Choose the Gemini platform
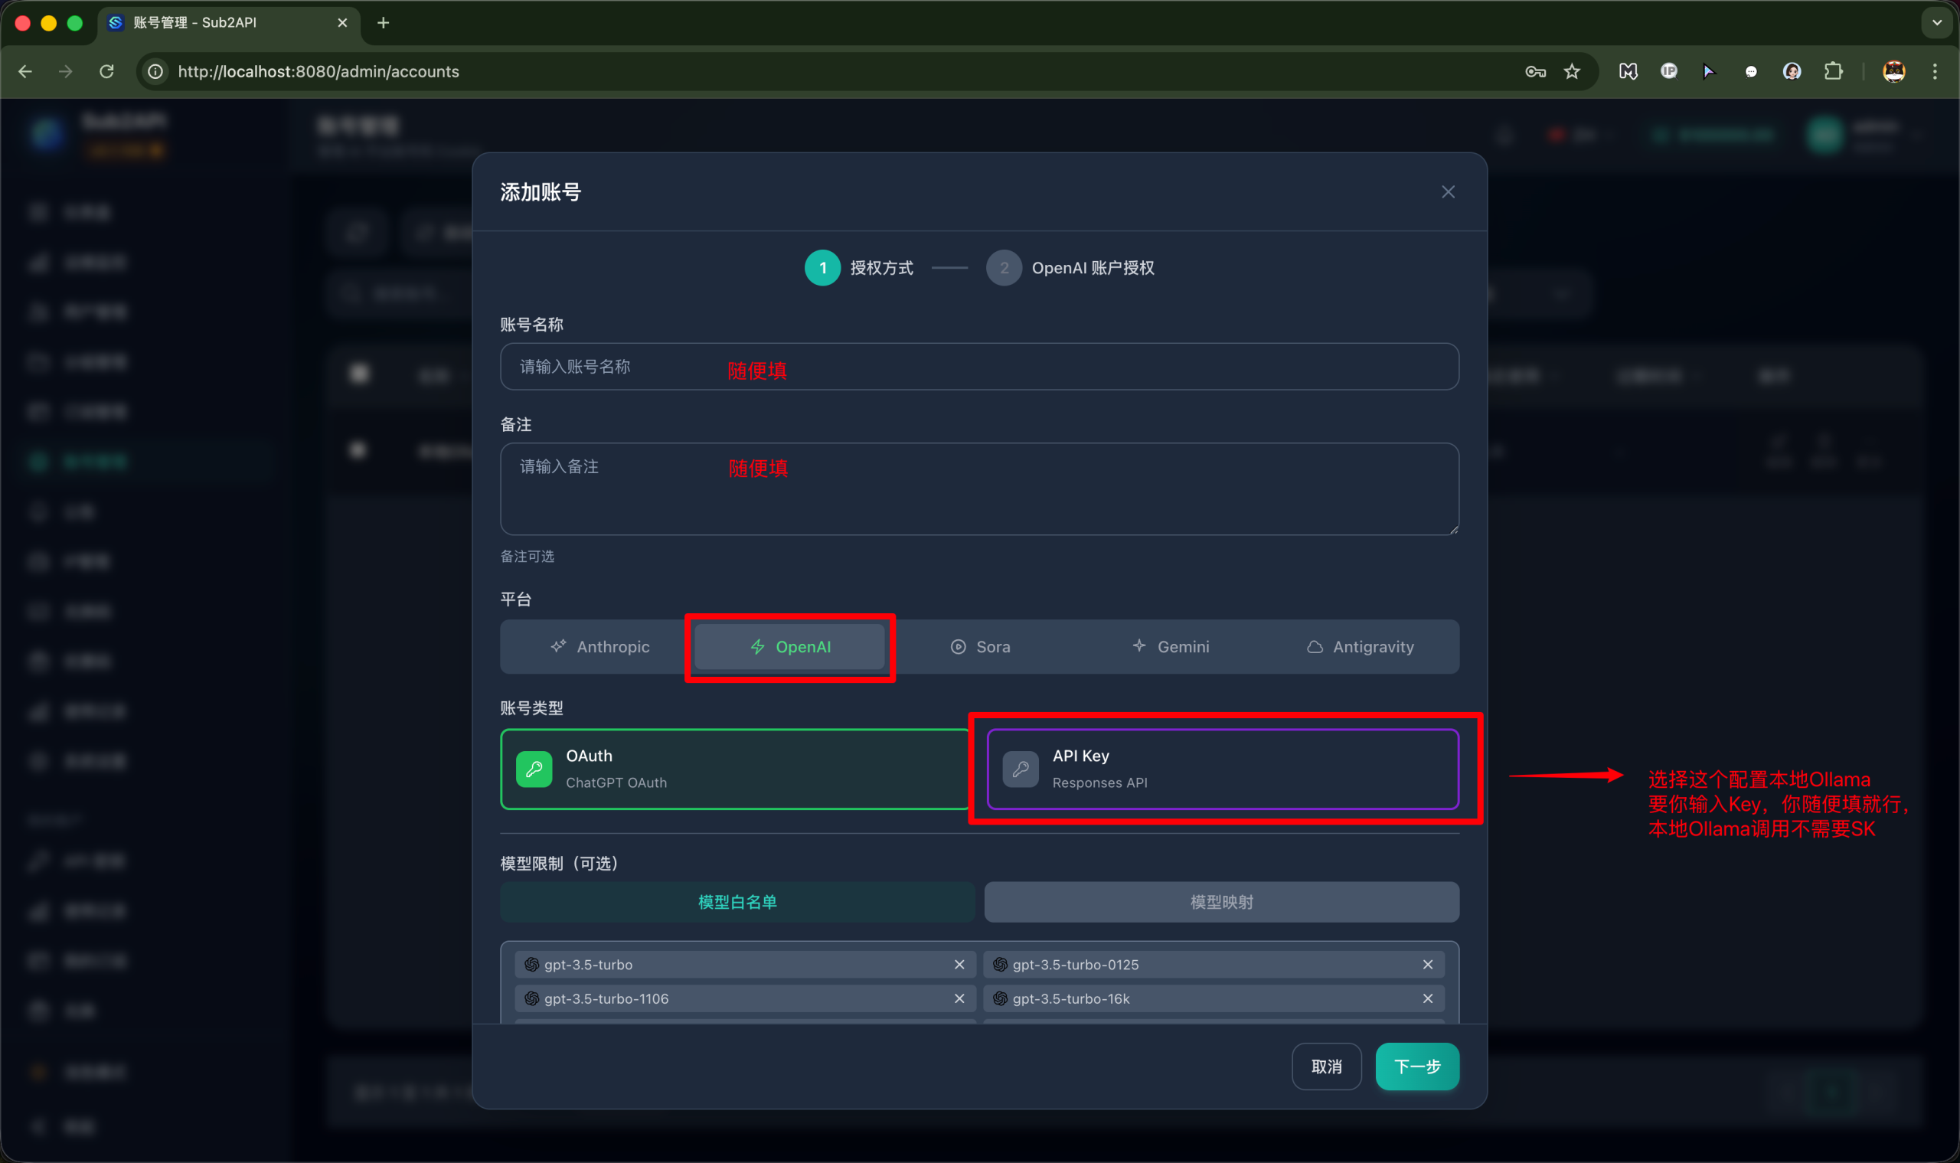Viewport: 1960px width, 1163px height. click(1171, 646)
